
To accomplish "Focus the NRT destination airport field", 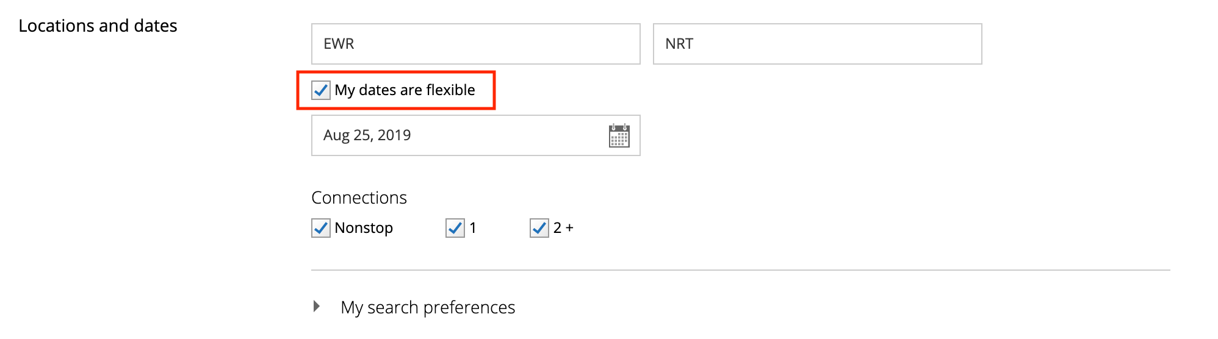I will click(x=818, y=44).
